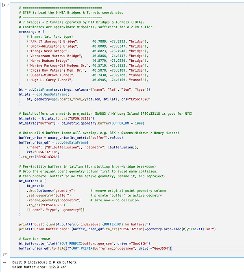Click the line ').to_crs("EPSG:4326")'
The width and height of the screenshot is (244, 279).
pos(39,157)
